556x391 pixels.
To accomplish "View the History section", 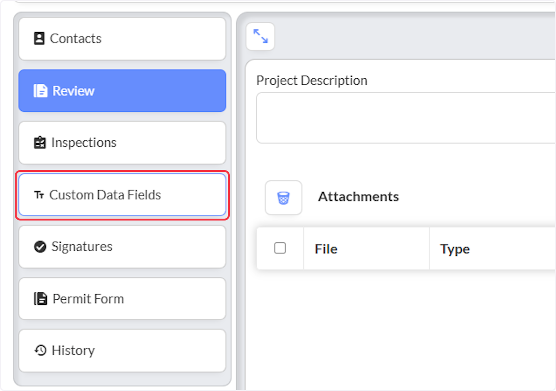I will click(x=122, y=351).
